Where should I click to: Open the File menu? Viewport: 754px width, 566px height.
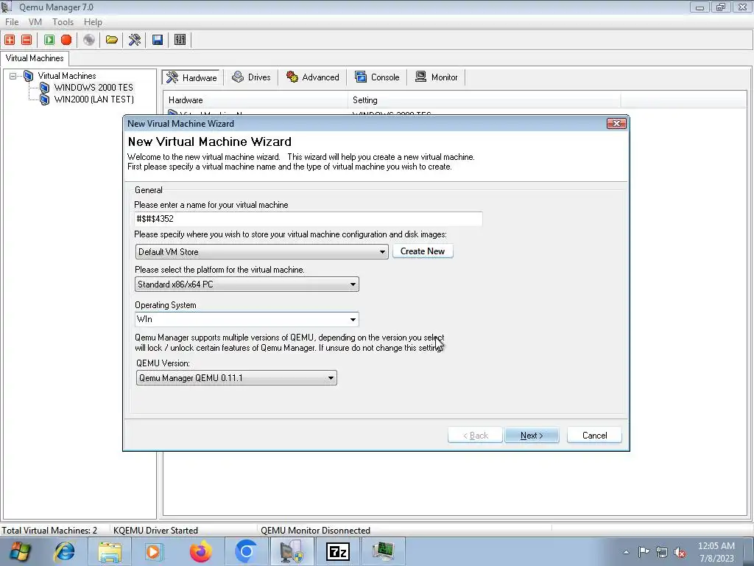tap(12, 22)
